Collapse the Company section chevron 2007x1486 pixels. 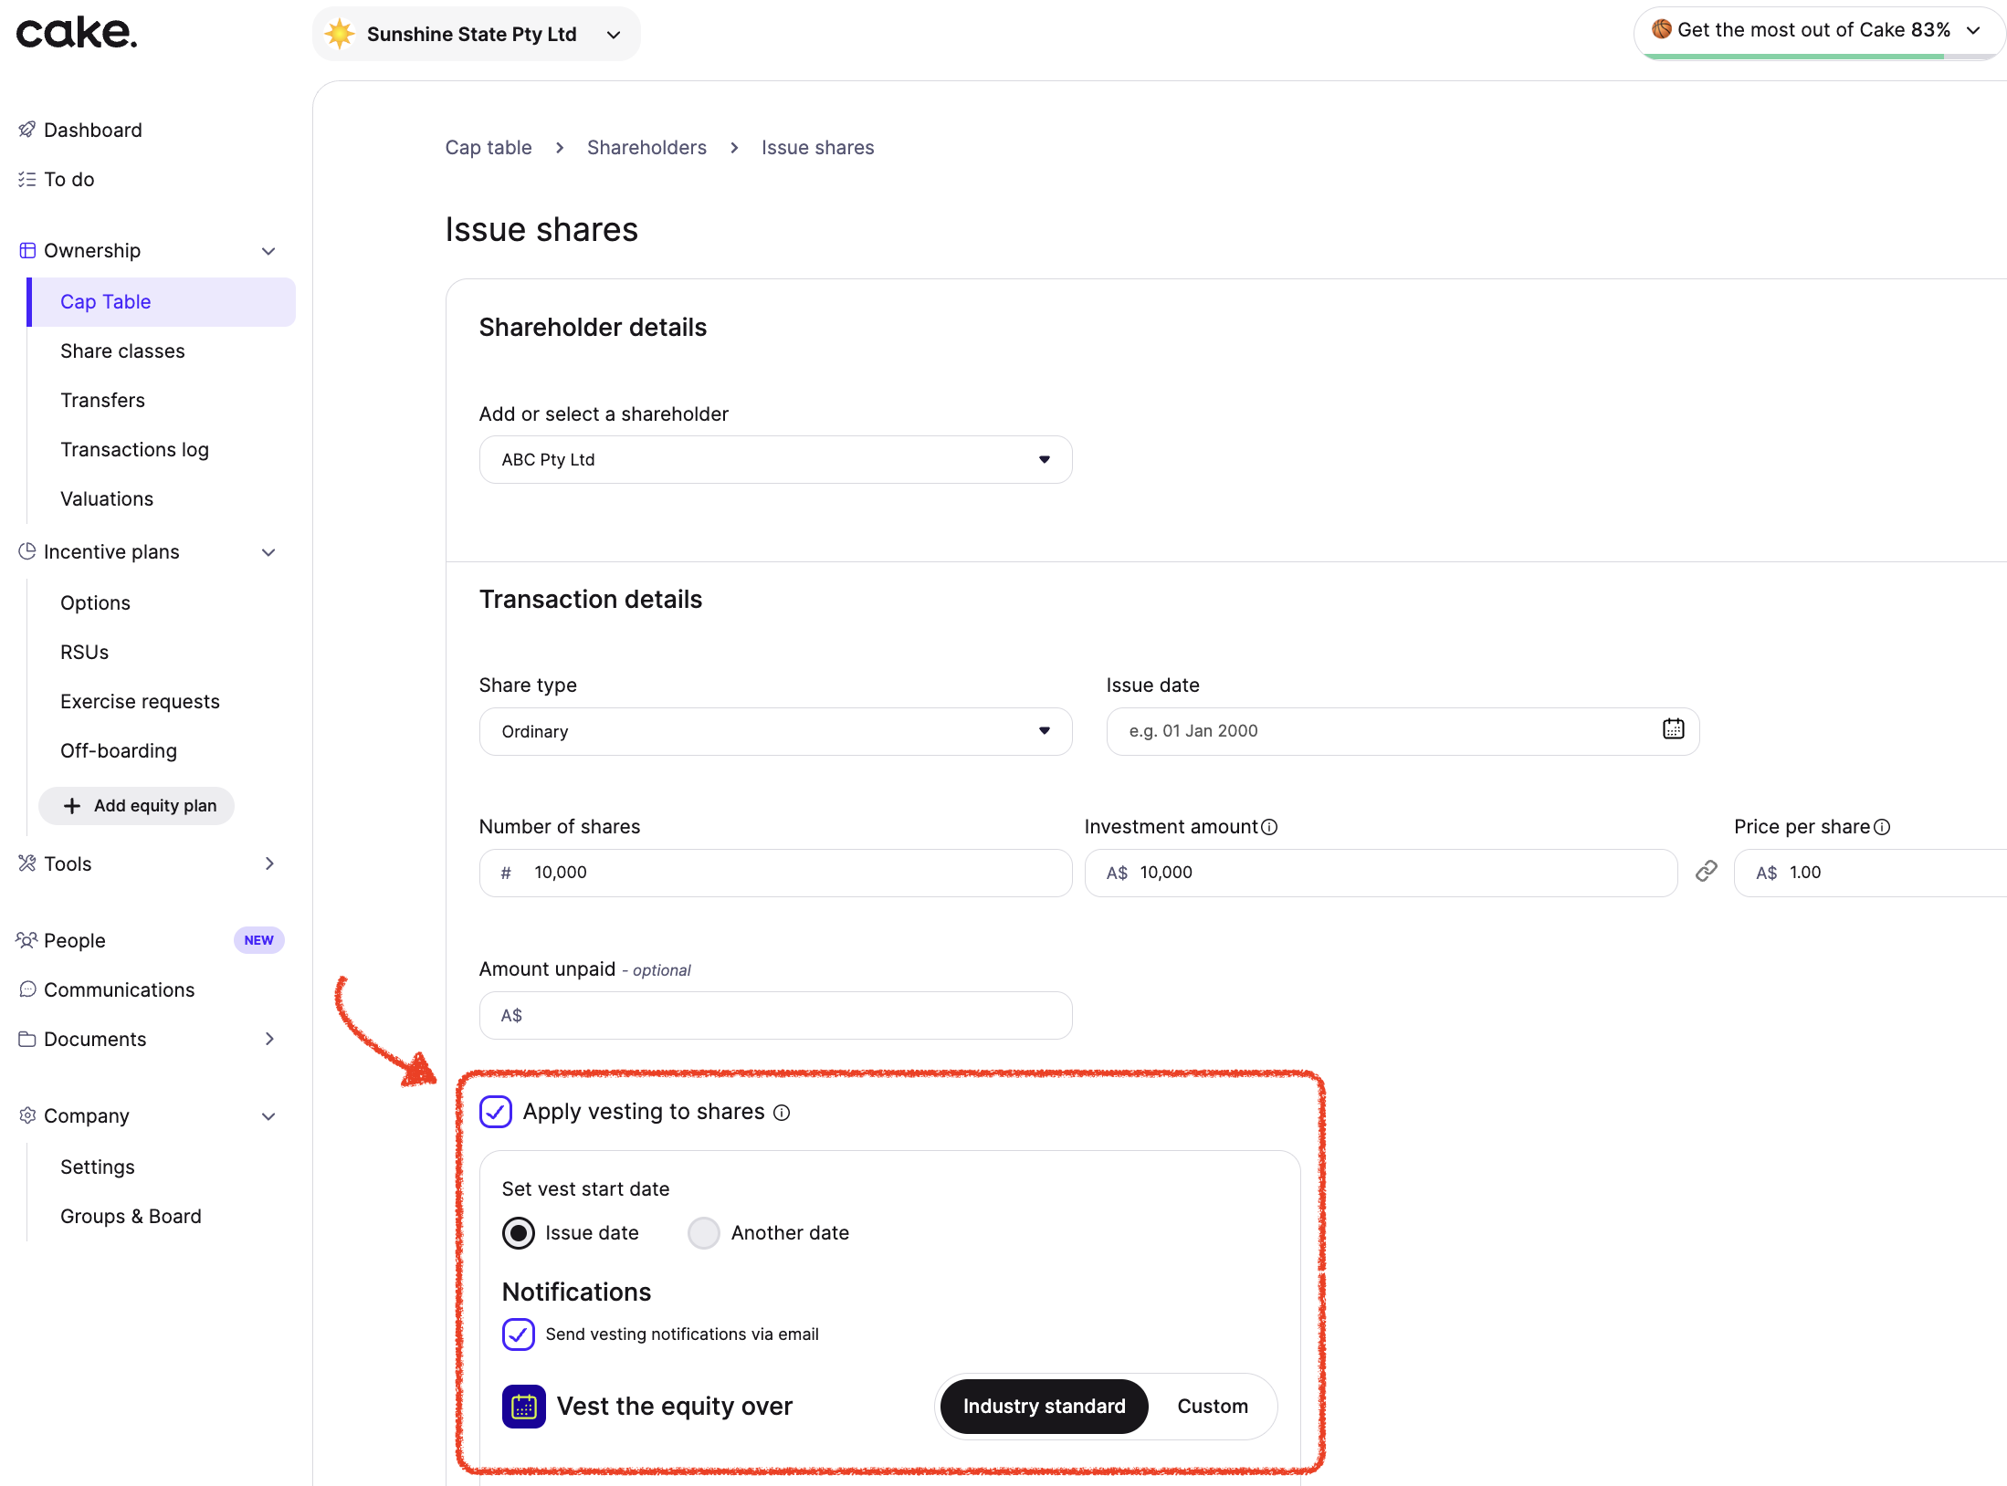point(268,1116)
